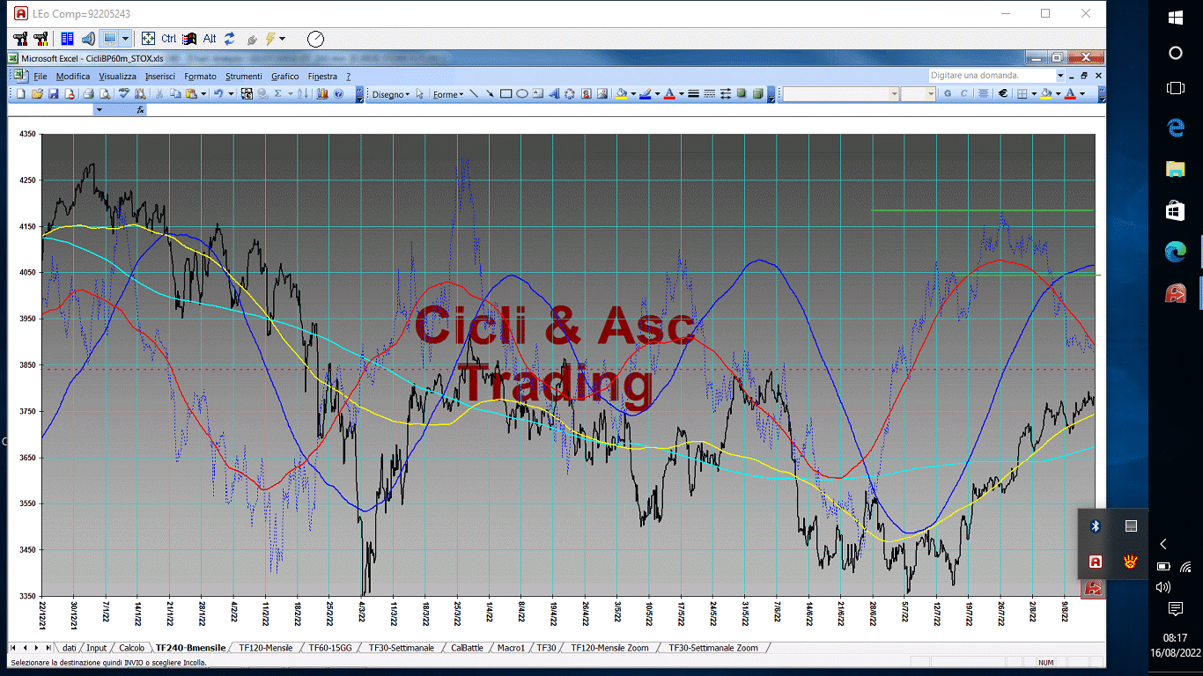Select the Oval drawing tool
This screenshot has width=1203, height=676.
point(522,93)
